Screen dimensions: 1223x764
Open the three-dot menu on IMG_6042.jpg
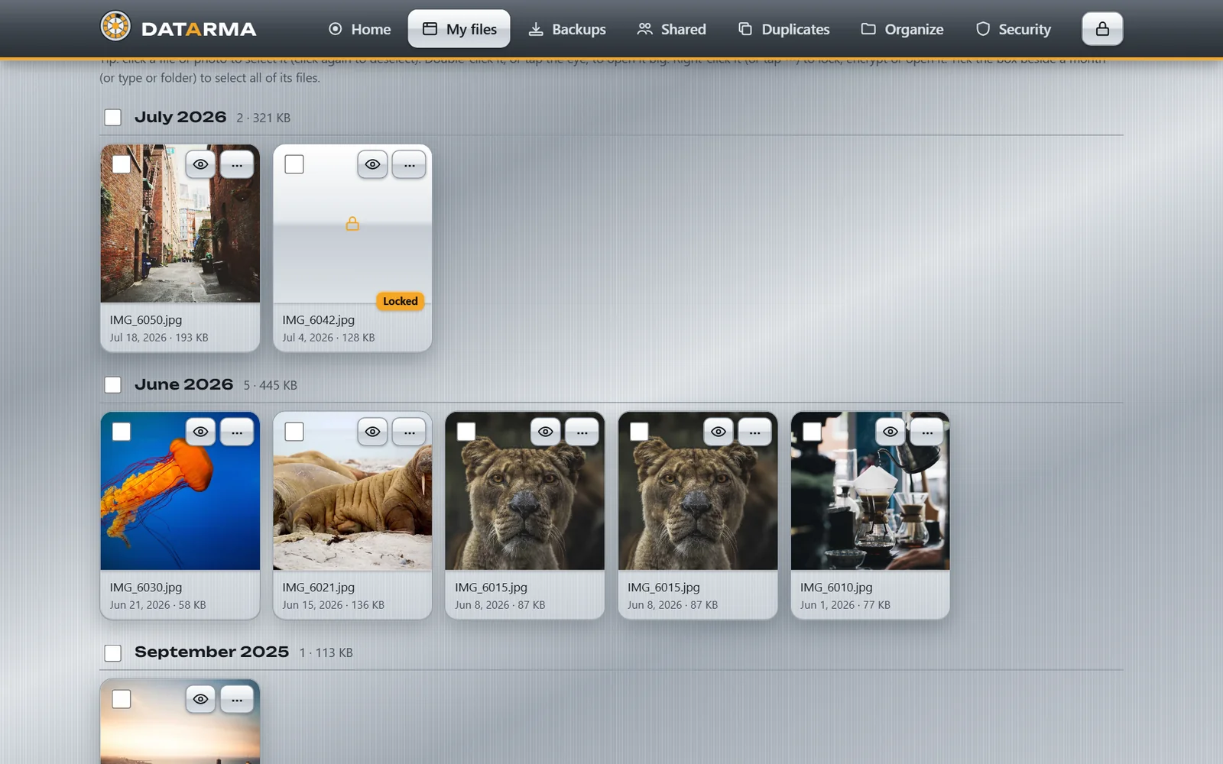[x=410, y=164]
